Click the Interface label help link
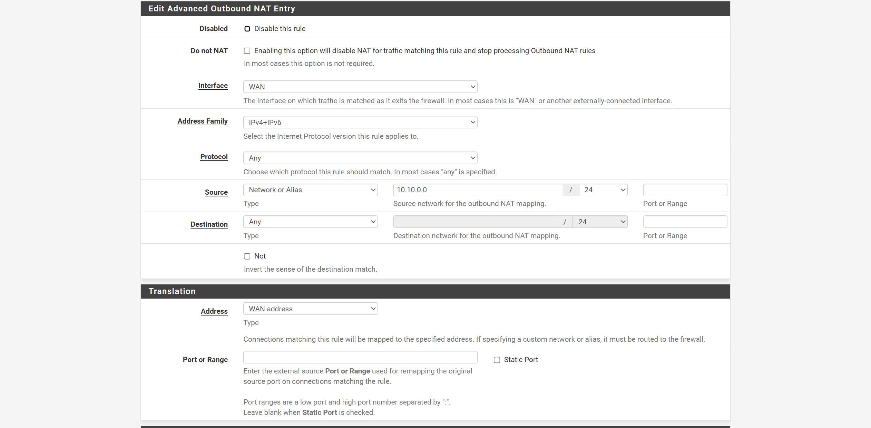 click(x=213, y=86)
